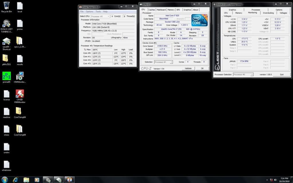Select the EVGA E-LEET Tuning desktop shortcut
This screenshot has height=183, width=293.
[x=7, y=26]
